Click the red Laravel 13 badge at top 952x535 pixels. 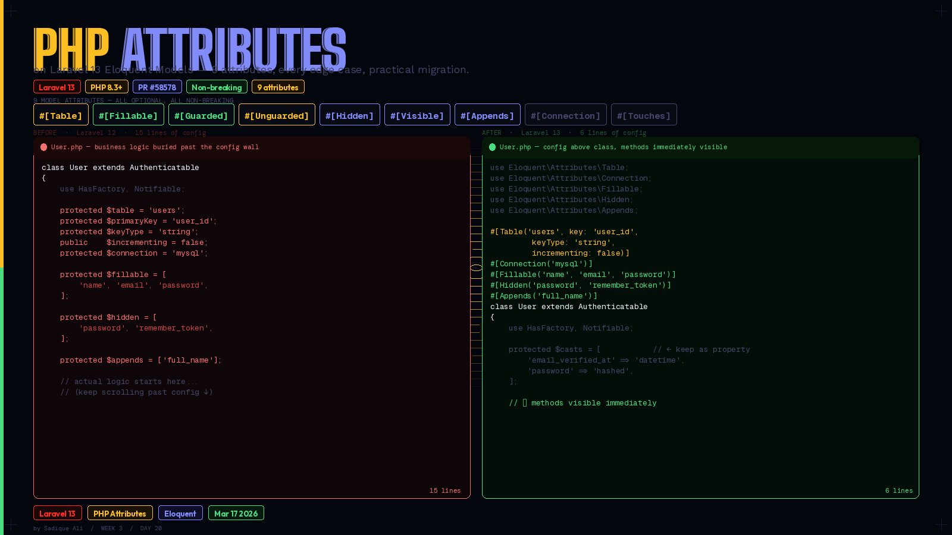pyautogui.click(x=57, y=86)
